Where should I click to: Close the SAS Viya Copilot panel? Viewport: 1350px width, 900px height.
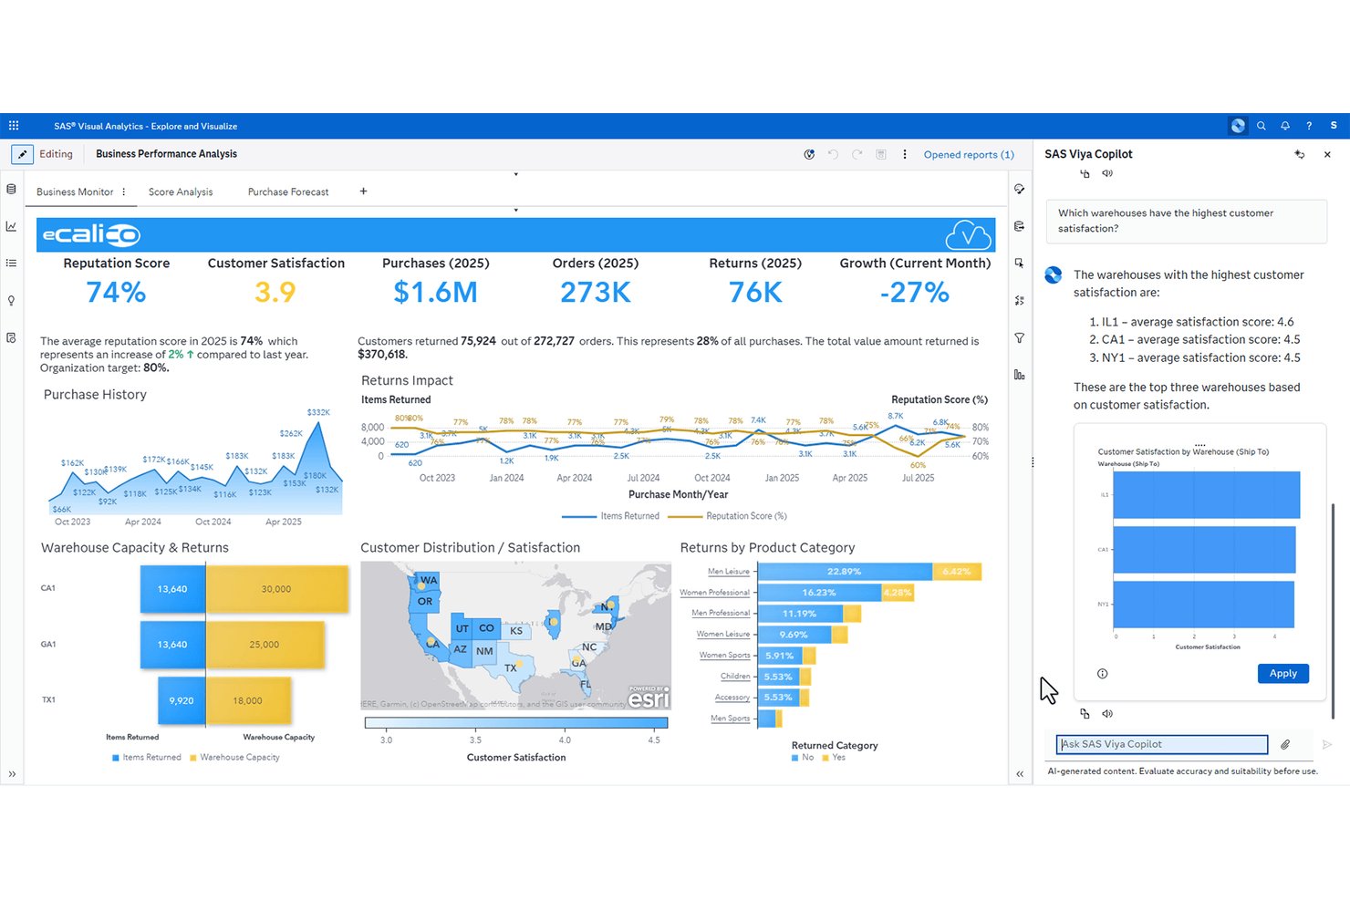tap(1327, 154)
